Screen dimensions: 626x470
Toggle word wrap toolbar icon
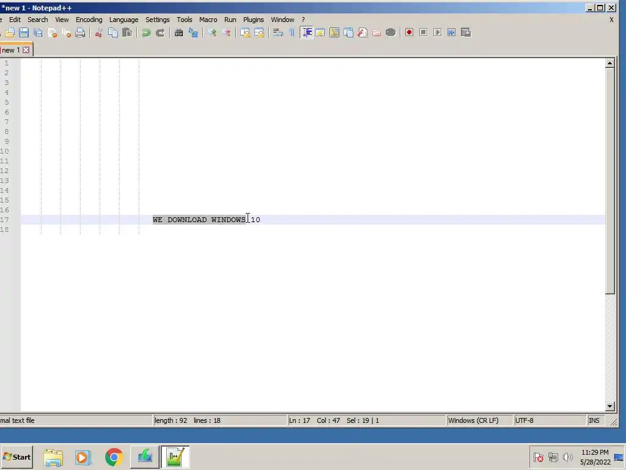tap(278, 33)
